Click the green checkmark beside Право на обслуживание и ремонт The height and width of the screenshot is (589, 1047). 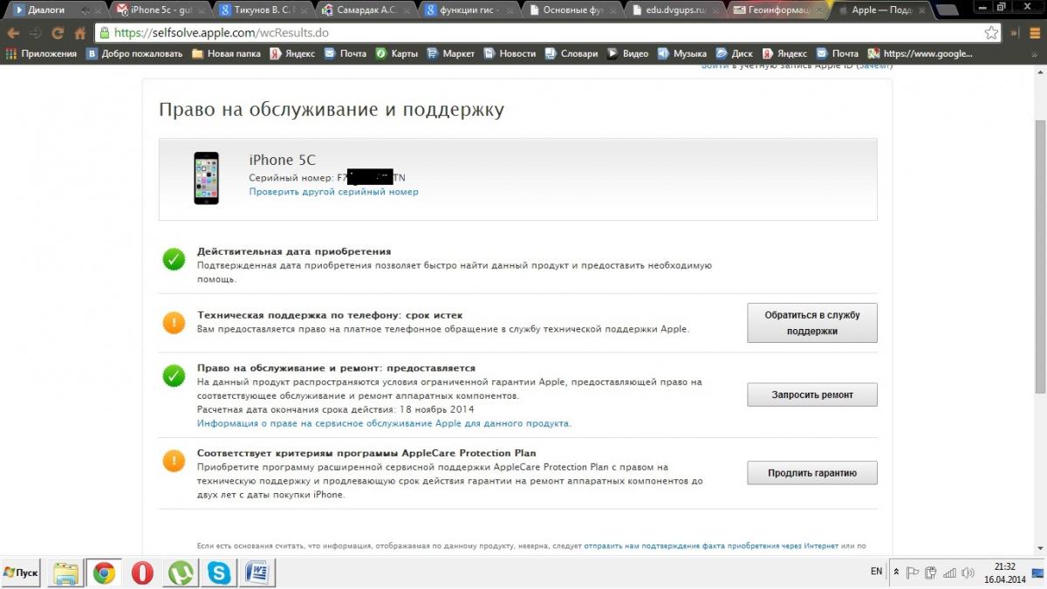(x=174, y=376)
